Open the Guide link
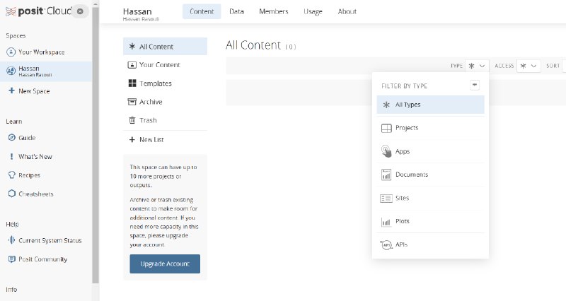Screen dimensions: 566x301 click(27, 138)
